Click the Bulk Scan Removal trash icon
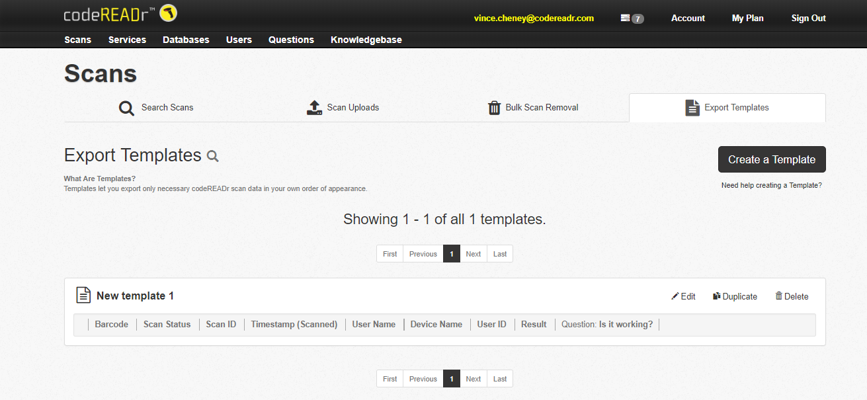 (494, 108)
